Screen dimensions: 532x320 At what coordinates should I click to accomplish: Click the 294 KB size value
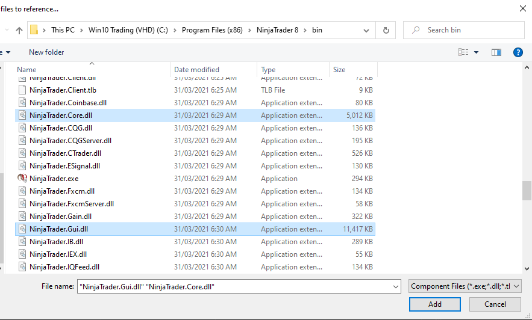click(362, 179)
